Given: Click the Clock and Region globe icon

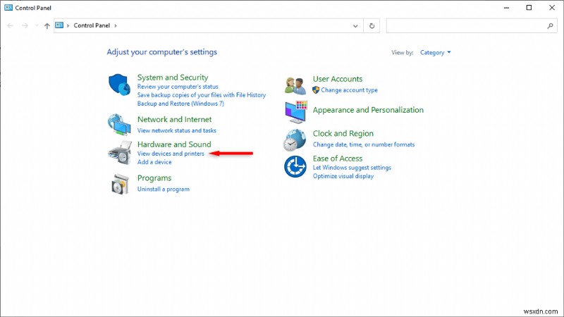Looking at the screenshot, I should [295, 140].
